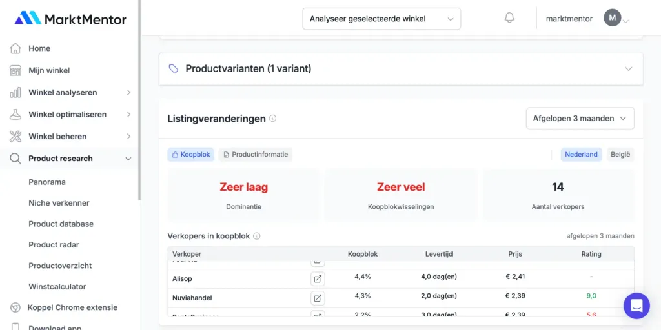Expand Winkel analyseren submenu chevron

tap(128, 92)
